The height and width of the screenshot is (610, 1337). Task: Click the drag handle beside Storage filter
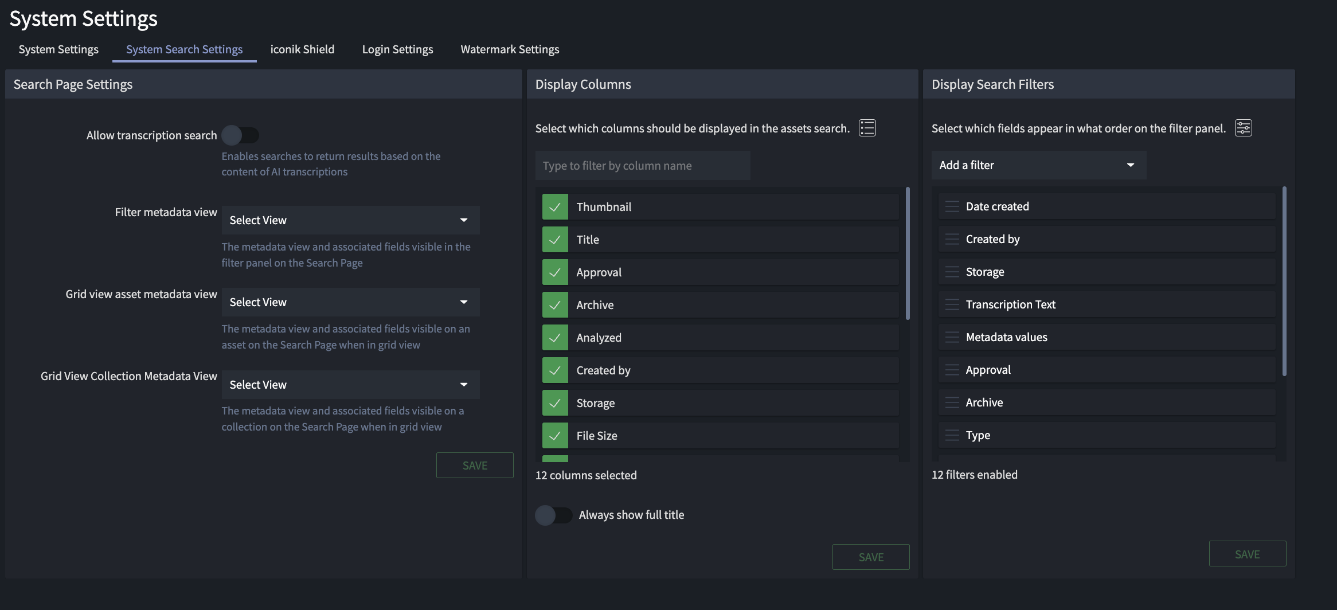tap(952, 272)
